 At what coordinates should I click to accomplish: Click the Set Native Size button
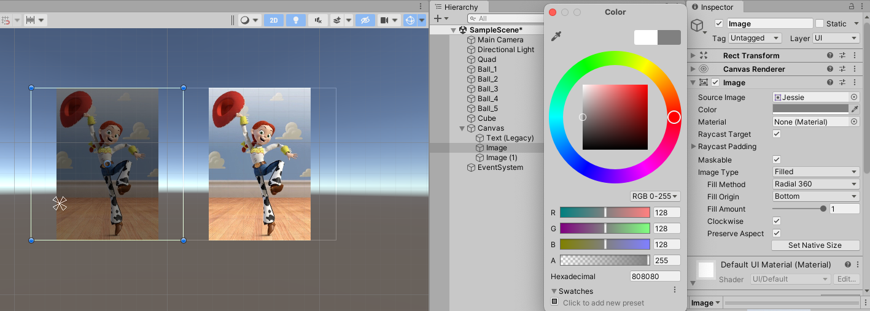click(x=815, y=245)
